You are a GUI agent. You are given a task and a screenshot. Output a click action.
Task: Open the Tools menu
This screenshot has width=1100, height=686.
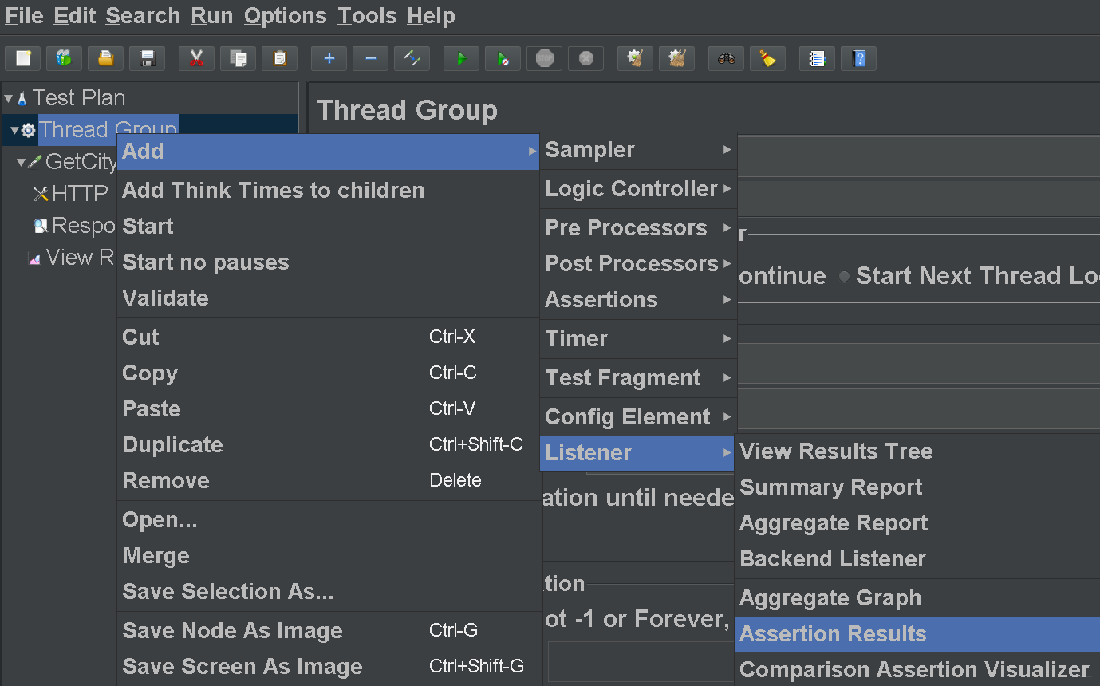(367, 16)
